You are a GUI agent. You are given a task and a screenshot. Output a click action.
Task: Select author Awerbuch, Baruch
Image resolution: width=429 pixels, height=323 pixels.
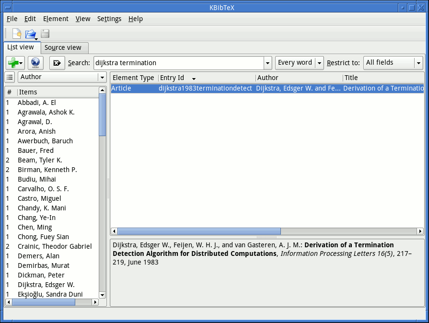tap(52, 141)
